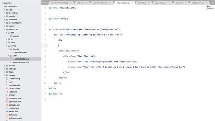The height and width of the screenshot is (121, 215).
Task: Click the @extends('layouts.app') code line
Action: 63,8
